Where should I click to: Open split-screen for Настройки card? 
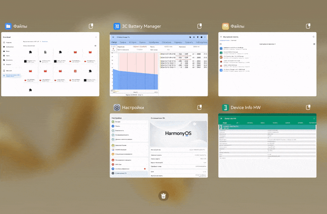coord(199,107)
